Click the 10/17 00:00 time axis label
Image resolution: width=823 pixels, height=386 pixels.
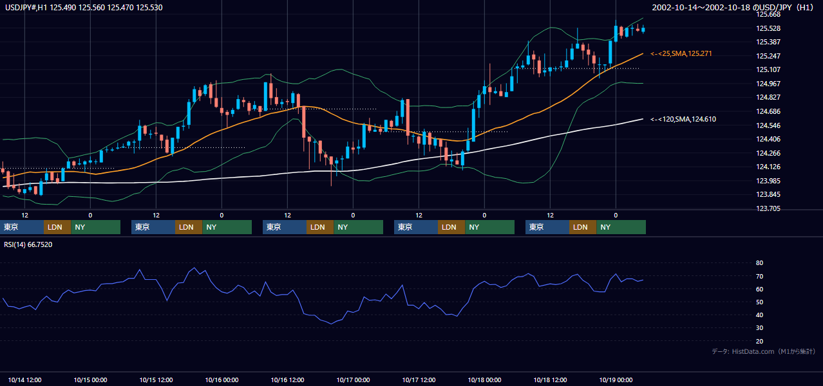[353, 380]
